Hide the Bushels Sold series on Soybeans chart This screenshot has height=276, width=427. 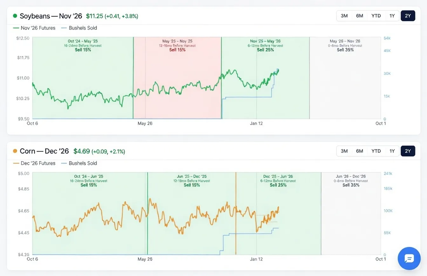[79, 28]
